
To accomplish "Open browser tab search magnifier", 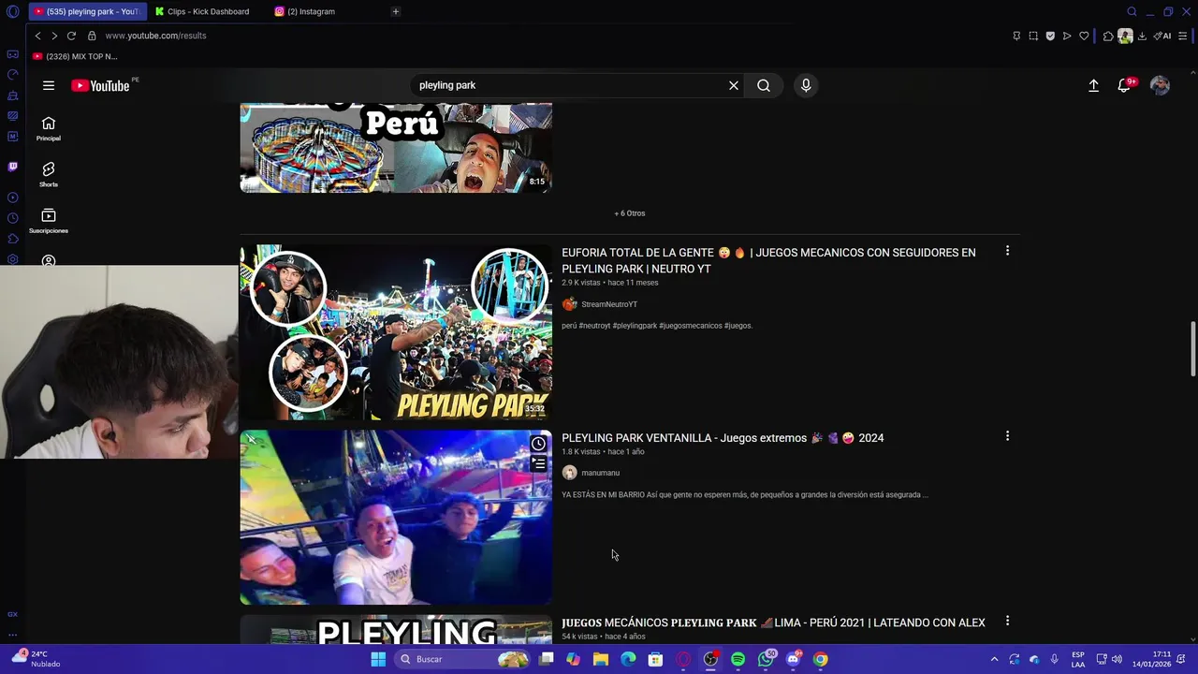I will click(1132, 11).
